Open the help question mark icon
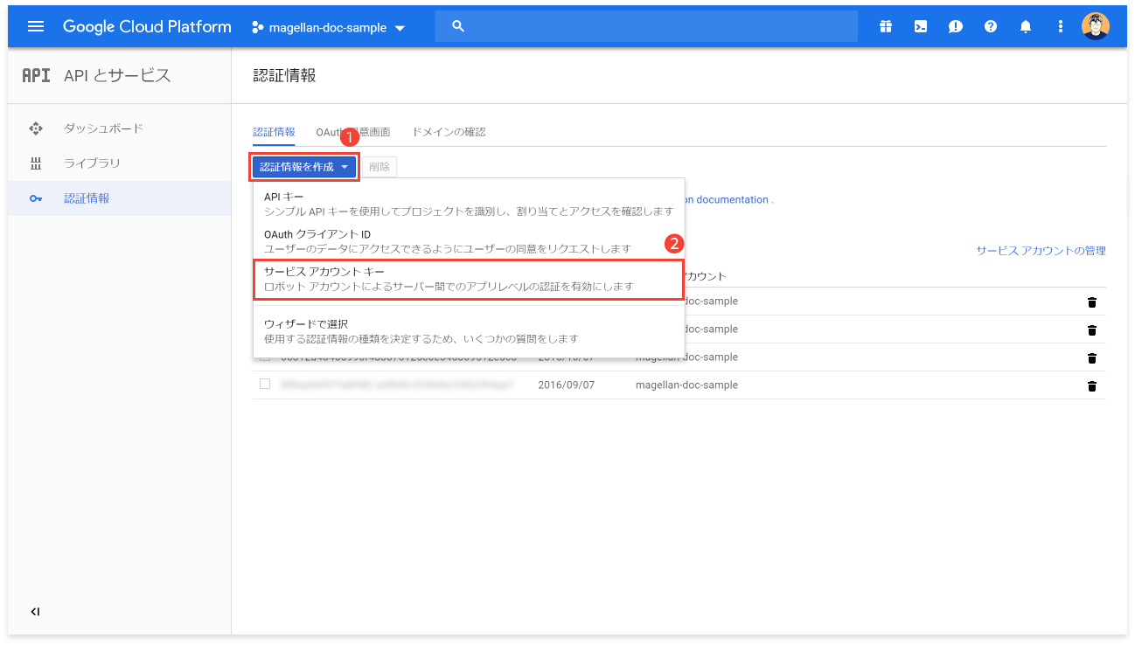 pyautogui.click(x=991, y=26)
